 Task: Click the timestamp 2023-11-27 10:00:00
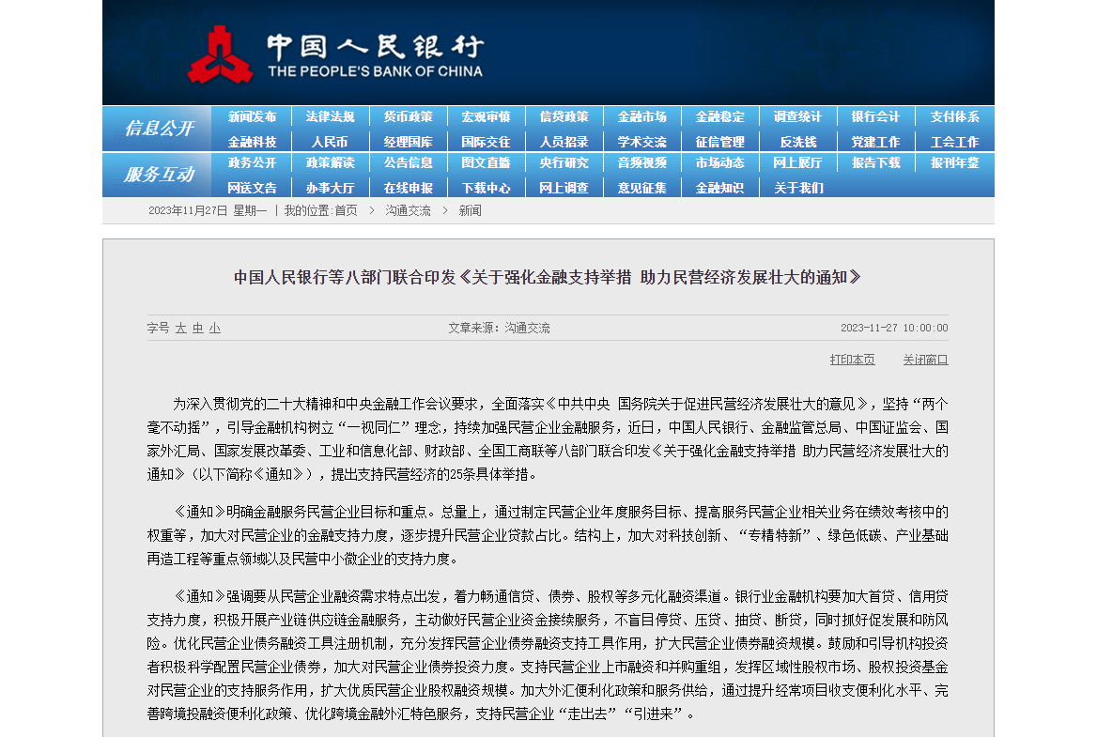tap(894, 328)
